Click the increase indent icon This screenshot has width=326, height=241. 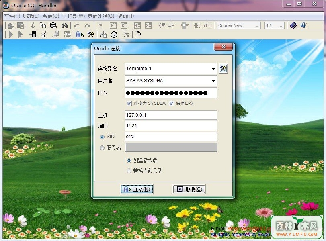click(x=171, y=25)
